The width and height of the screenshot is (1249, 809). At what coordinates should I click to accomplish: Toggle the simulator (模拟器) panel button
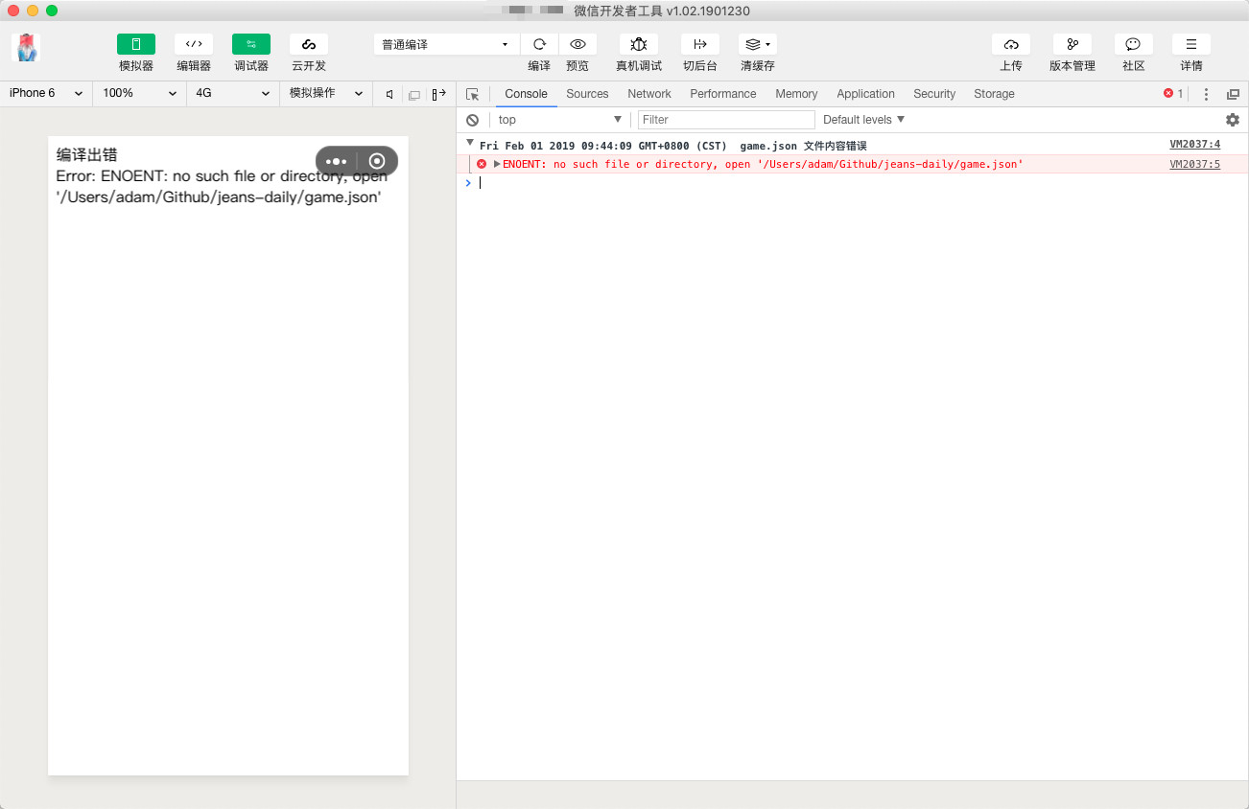tap(135, 45)
